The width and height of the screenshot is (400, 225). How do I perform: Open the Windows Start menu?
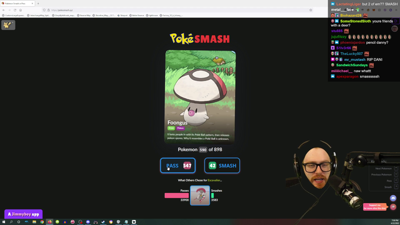(x=4, y=222)
